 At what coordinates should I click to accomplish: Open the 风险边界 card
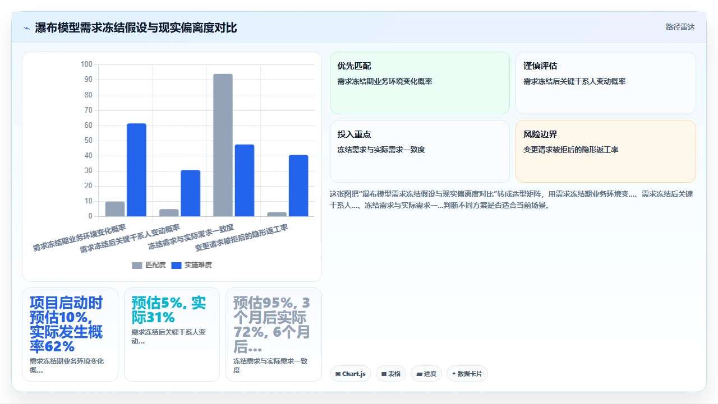(606, 151)
